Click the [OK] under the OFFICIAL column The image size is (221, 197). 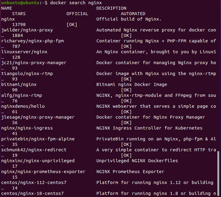(72, 25)
